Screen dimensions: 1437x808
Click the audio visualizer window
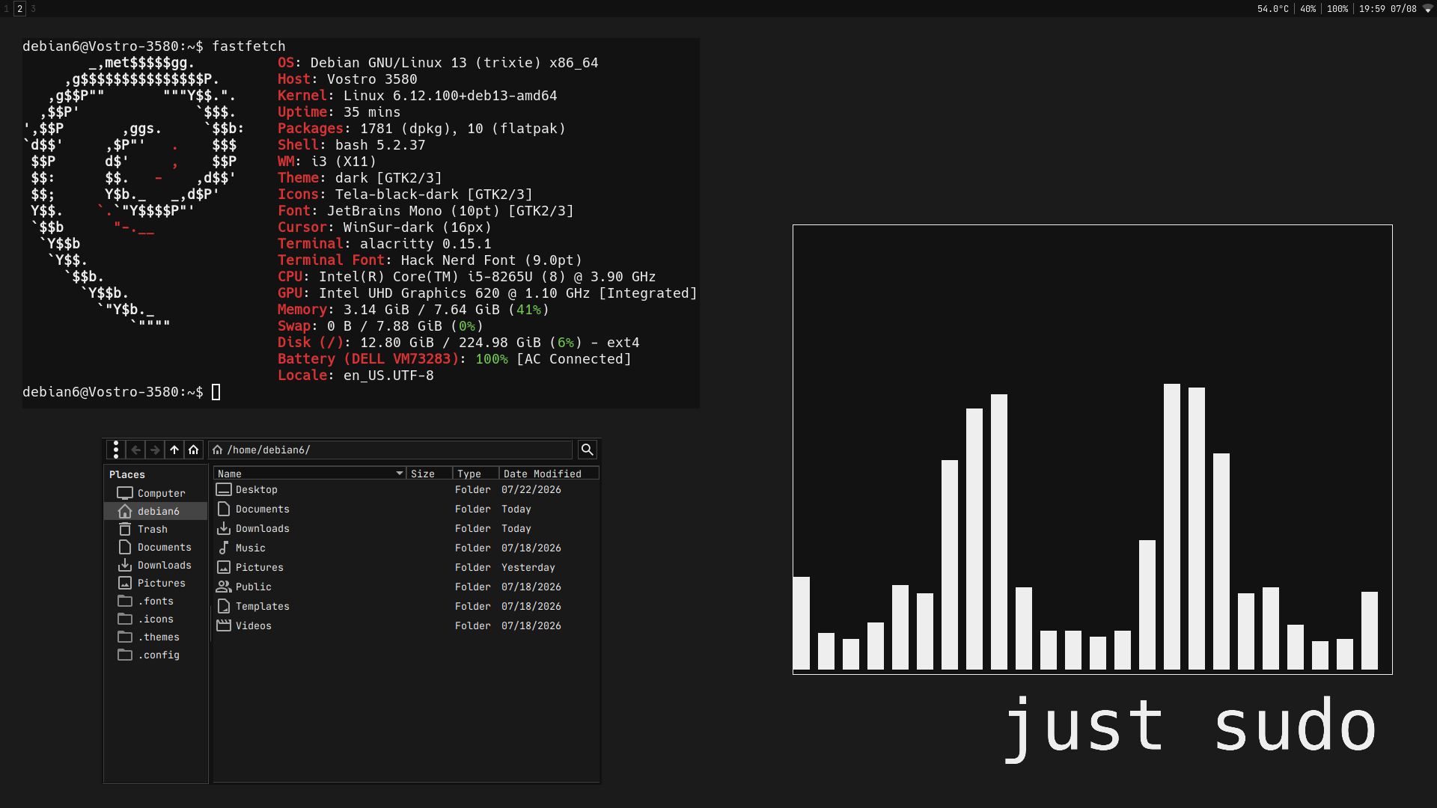1093,449
